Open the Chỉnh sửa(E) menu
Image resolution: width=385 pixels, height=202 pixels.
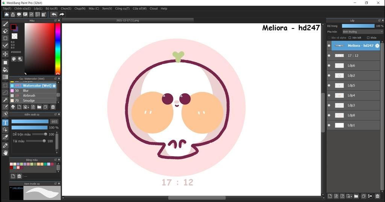pyautogui.click(x=22, y=9)
